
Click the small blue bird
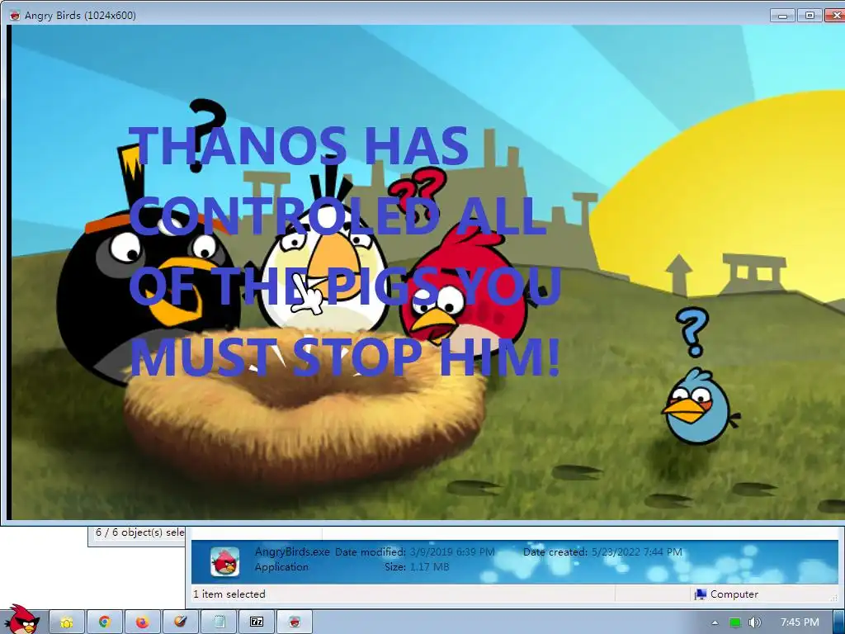(699, 406)
